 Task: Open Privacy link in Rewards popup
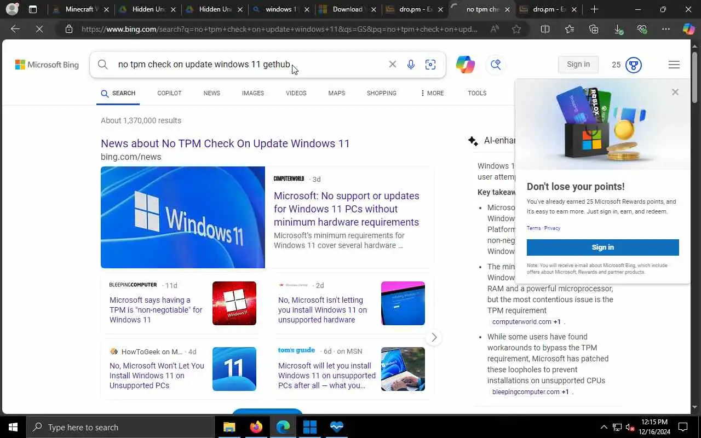coord(552,228)
